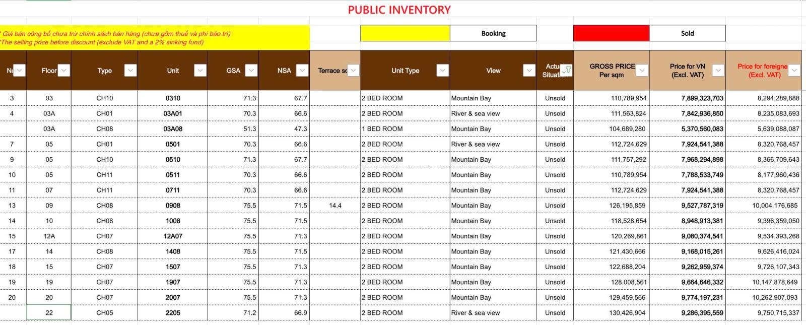Open the View column filter dropdown
The width and height of the screenshot is (806, 325).
coord(529,71)
